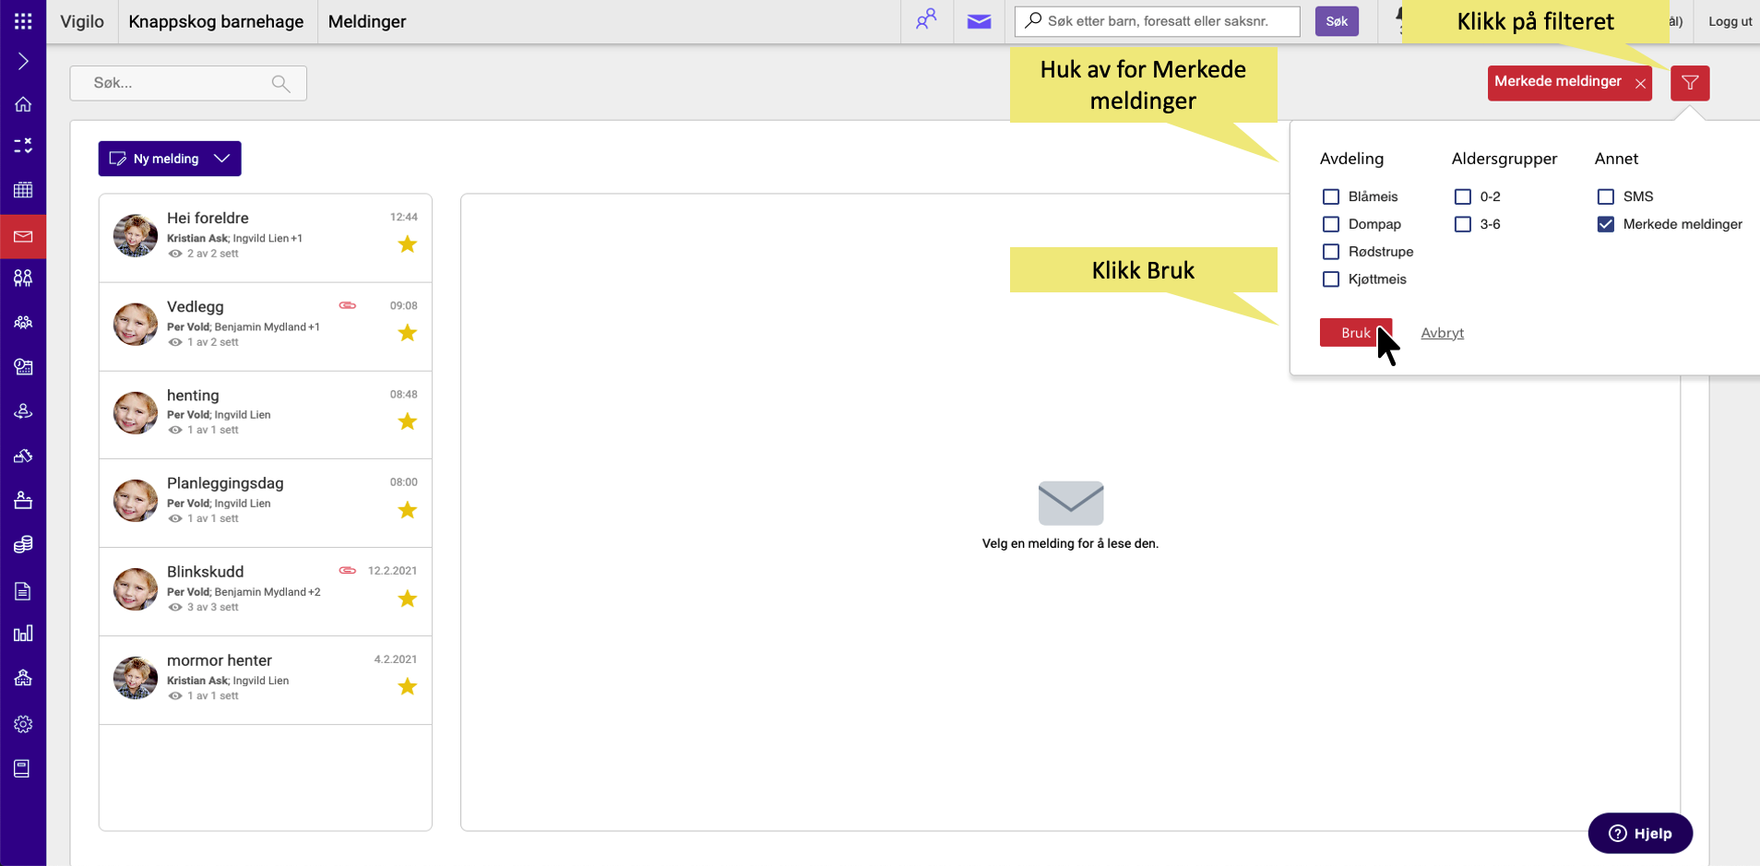This screenshot has height=866, width=1760.
Task: Click the red Bruk button
Action: [x=1354, y=333]
